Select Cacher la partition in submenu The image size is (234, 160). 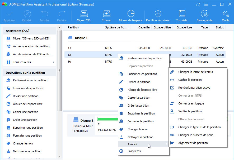(190, 80)
